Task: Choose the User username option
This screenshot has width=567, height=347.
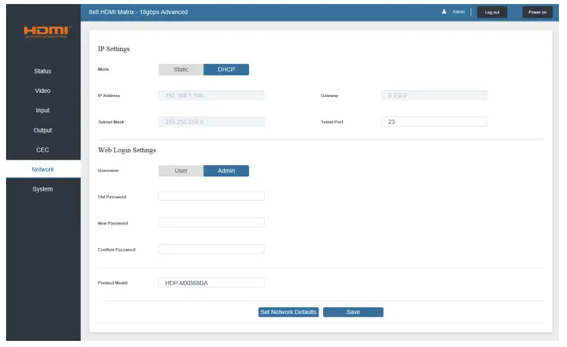Action: 180,170
